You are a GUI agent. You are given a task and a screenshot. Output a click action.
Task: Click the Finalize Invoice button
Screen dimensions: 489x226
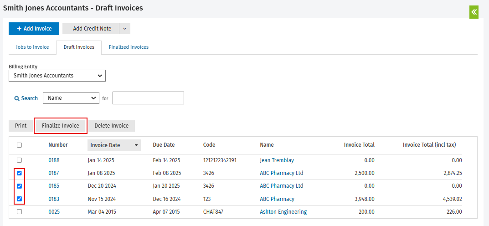(61, 126)
